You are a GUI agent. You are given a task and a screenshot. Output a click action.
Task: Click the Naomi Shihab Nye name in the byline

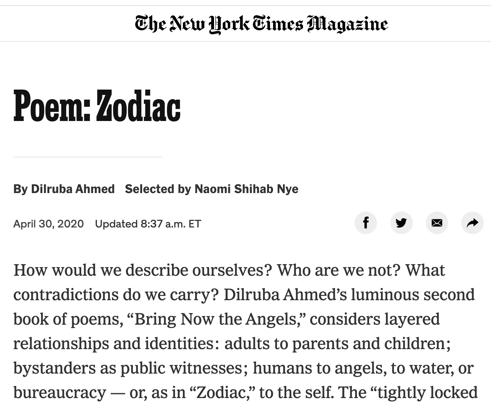tap(246, 189)
